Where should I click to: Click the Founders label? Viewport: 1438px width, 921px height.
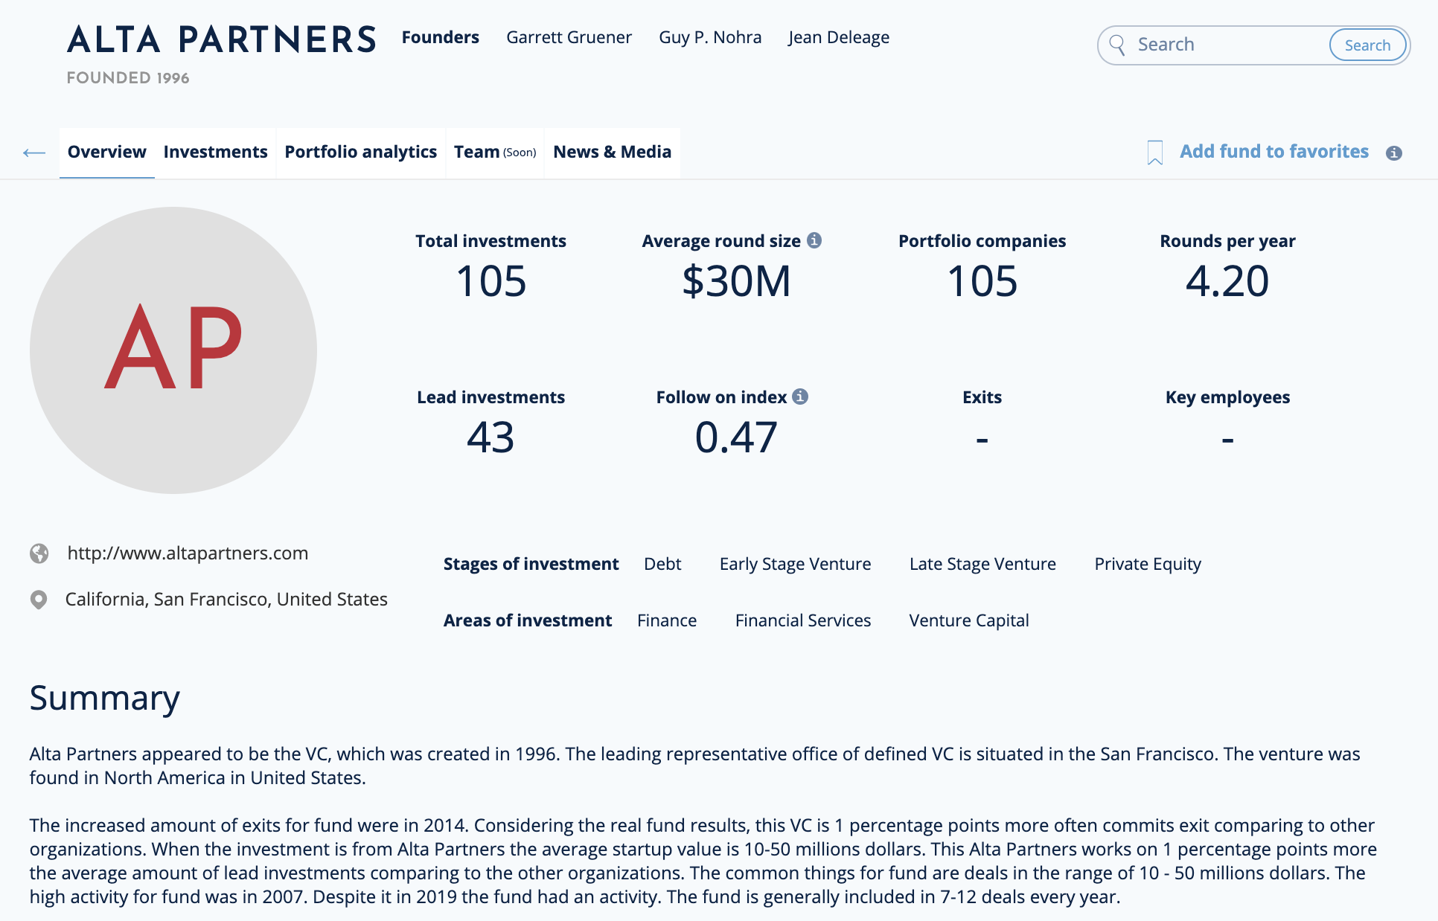pos(441,37)
